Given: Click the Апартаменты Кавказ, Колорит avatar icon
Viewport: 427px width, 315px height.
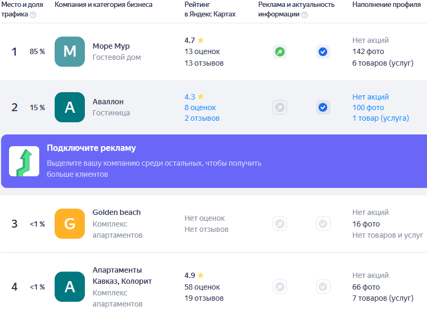Looking at the screenshot, I should point(69,287).
